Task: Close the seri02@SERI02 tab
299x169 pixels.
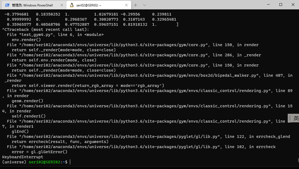Action: [x=126, y=5]
